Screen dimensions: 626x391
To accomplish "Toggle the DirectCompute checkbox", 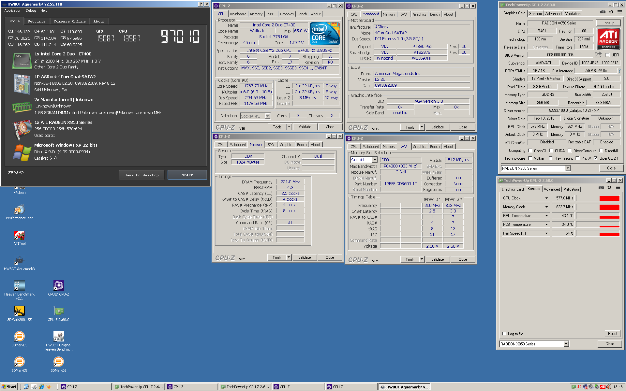I will pos(570,151).
